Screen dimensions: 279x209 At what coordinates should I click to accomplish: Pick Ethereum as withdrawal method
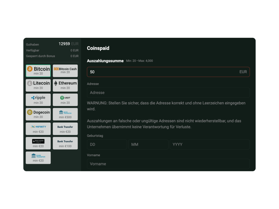pyautogui.click(x=65, y=85)
